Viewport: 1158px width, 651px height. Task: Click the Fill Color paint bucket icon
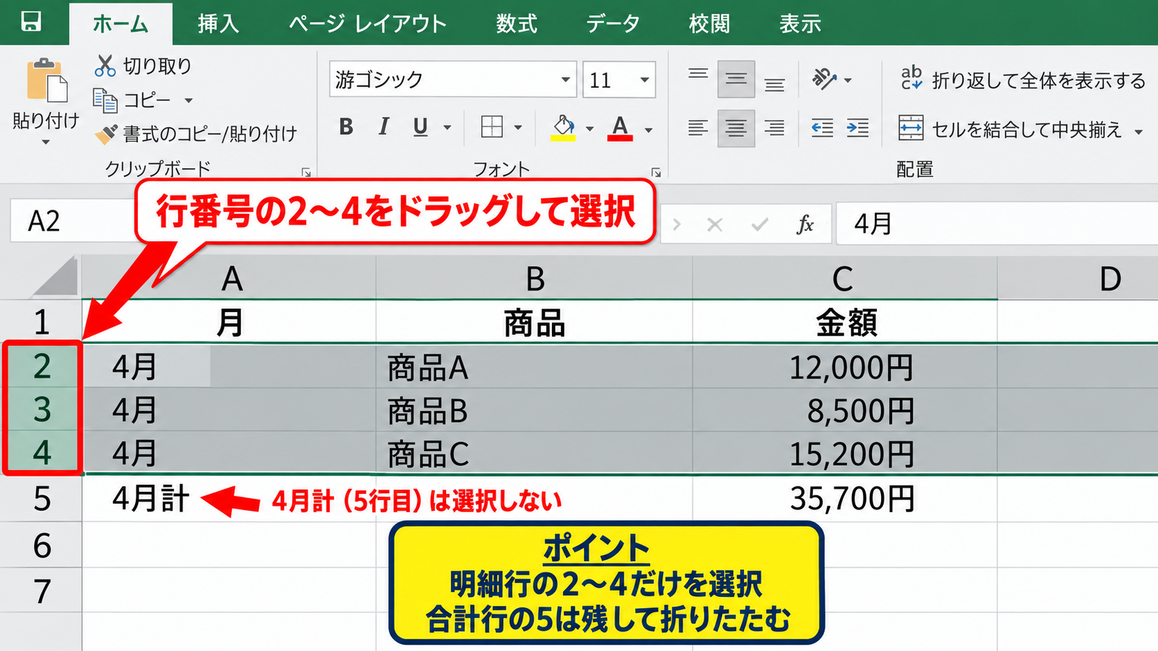(x=564, y=127)
